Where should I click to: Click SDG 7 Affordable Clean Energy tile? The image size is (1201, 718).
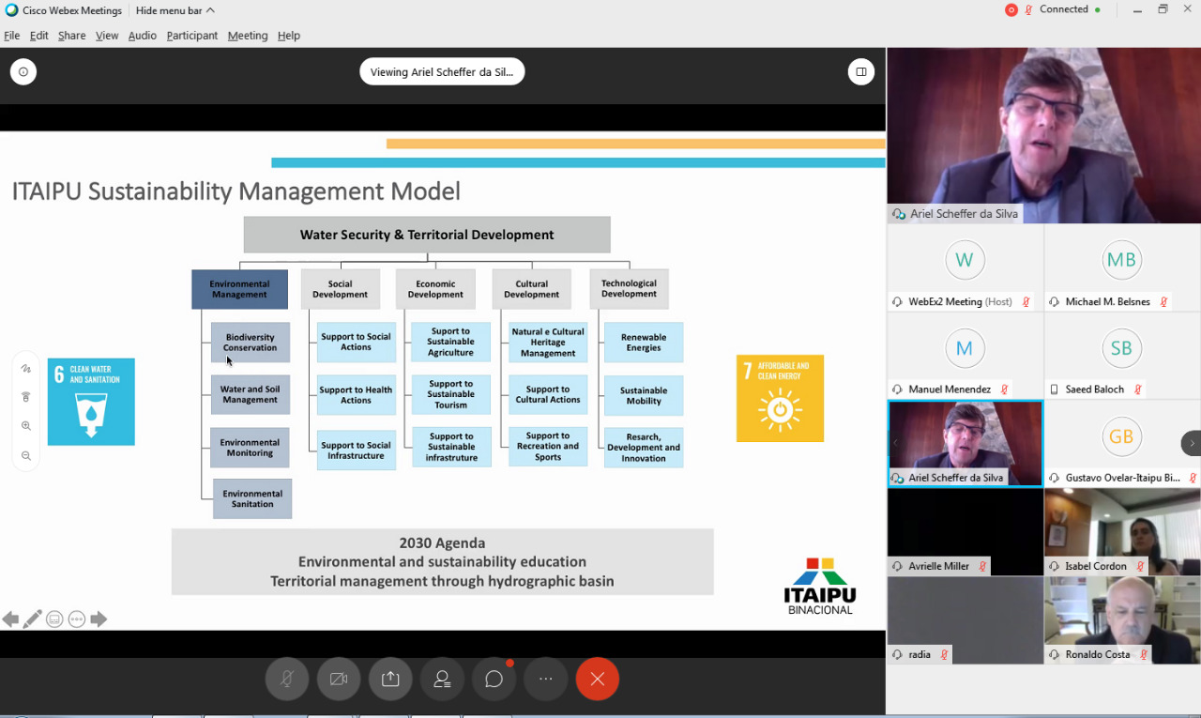[780, 398]
